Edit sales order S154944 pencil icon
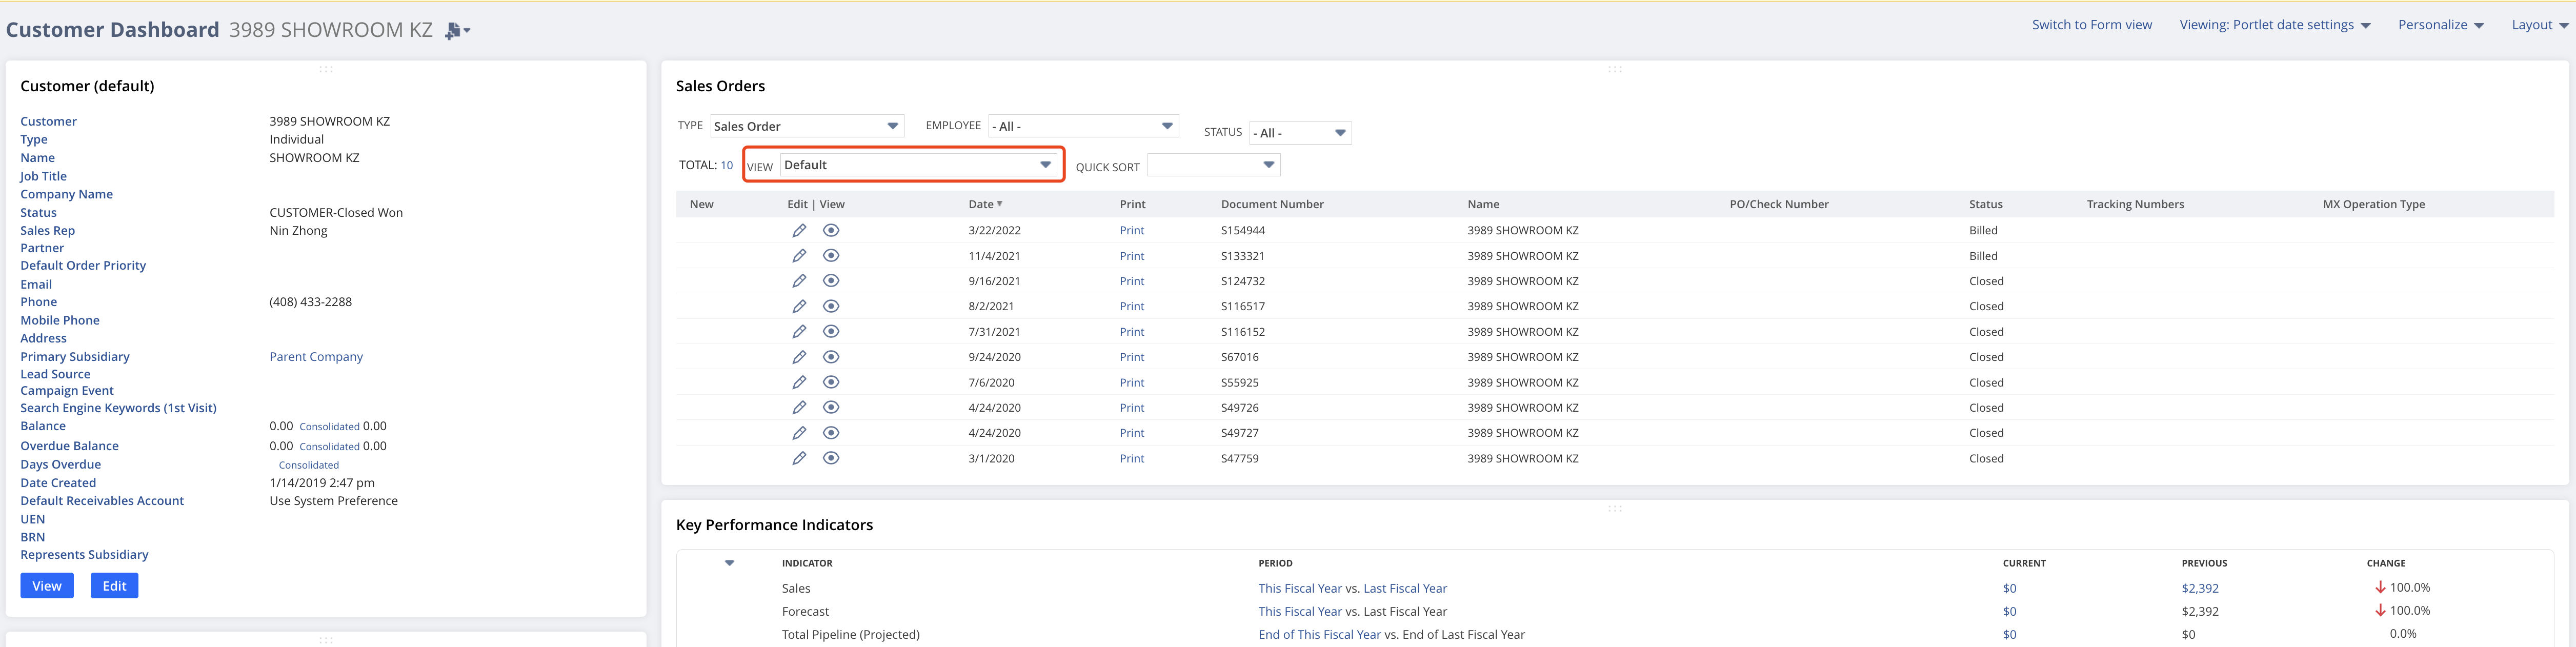 pos(799,230)
